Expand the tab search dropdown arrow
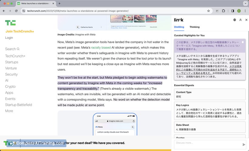The image size is (249, 151). tap(245, 3)
